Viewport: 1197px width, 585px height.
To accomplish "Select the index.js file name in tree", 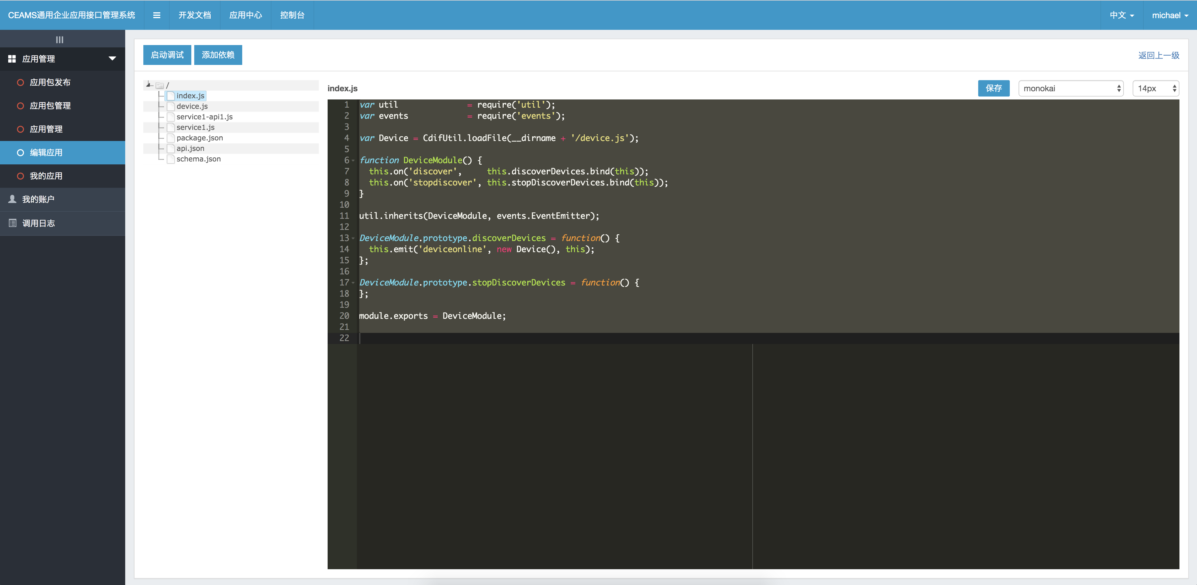I will (x=190, y=96).
